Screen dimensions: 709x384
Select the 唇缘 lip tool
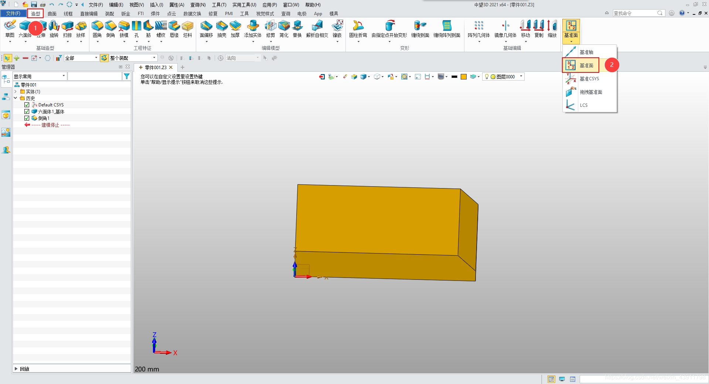(x=174, y=29)
